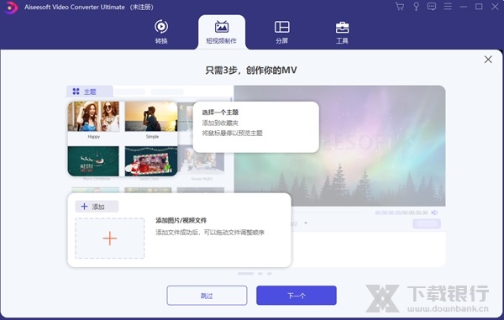This screenshot has width=504, height=320.
Task: Click the 选择一个主题 tooltip heading
Action: (x=220, y=113)
